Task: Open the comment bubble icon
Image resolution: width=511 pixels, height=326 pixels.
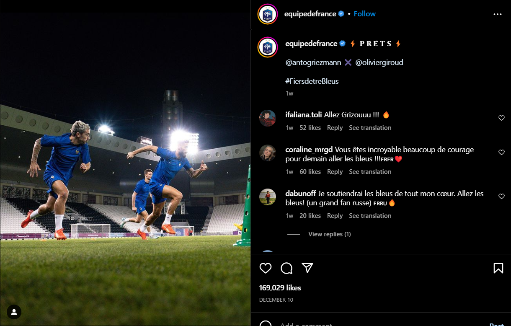Action: click(286, 268)
